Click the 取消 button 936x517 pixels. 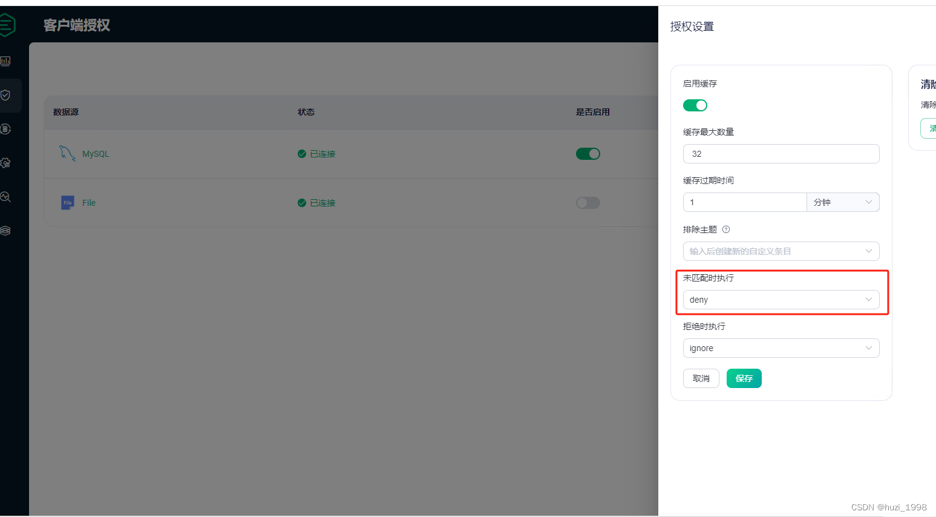tap(701, 378)
